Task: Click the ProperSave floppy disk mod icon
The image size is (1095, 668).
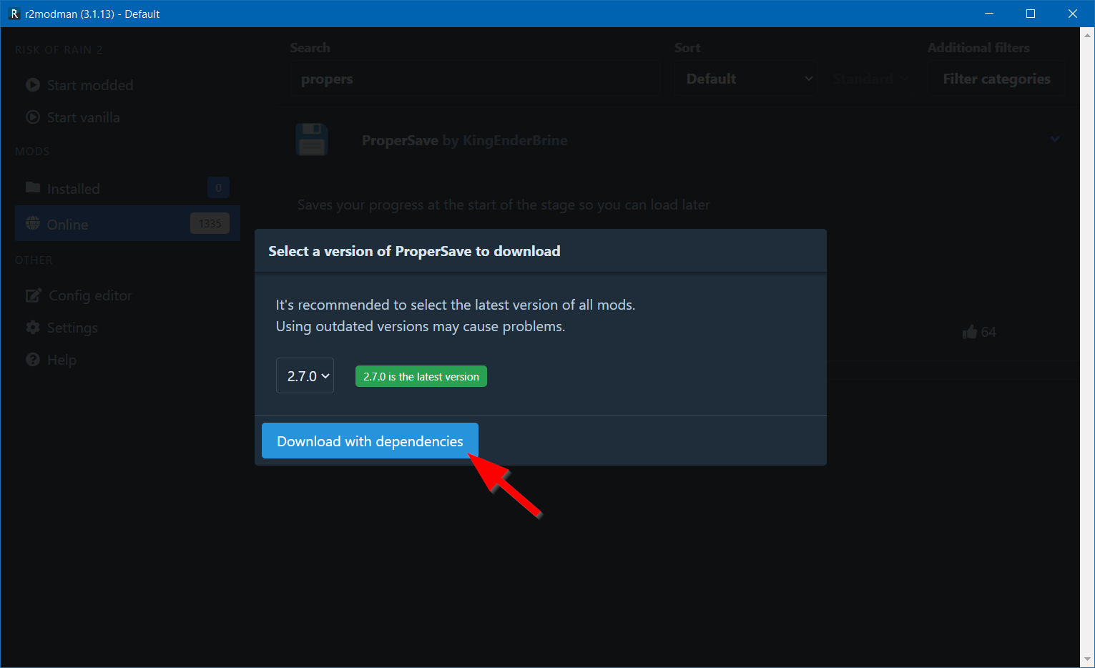Action: click(x=312, y=139)
